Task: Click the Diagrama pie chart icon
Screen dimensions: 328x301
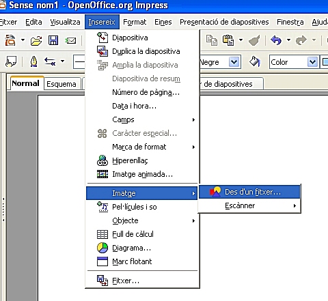Action: (102, 248)
